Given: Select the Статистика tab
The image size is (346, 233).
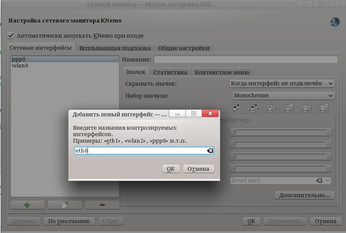Looking at the screenshot, I should (170, 72).
